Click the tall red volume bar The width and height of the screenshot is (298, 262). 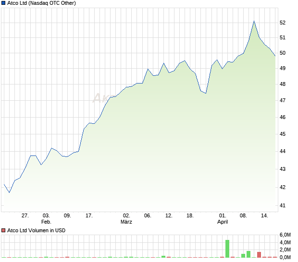259,255
